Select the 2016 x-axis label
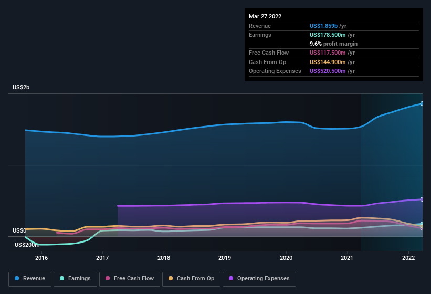Image resolution: width=431 pixels, height=294 pixels. click(x=41, y=258)
